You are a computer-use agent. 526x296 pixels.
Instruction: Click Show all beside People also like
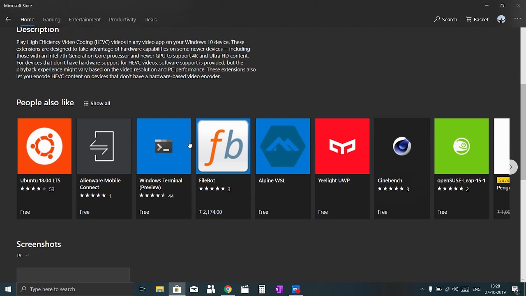(x=97, y=103)
